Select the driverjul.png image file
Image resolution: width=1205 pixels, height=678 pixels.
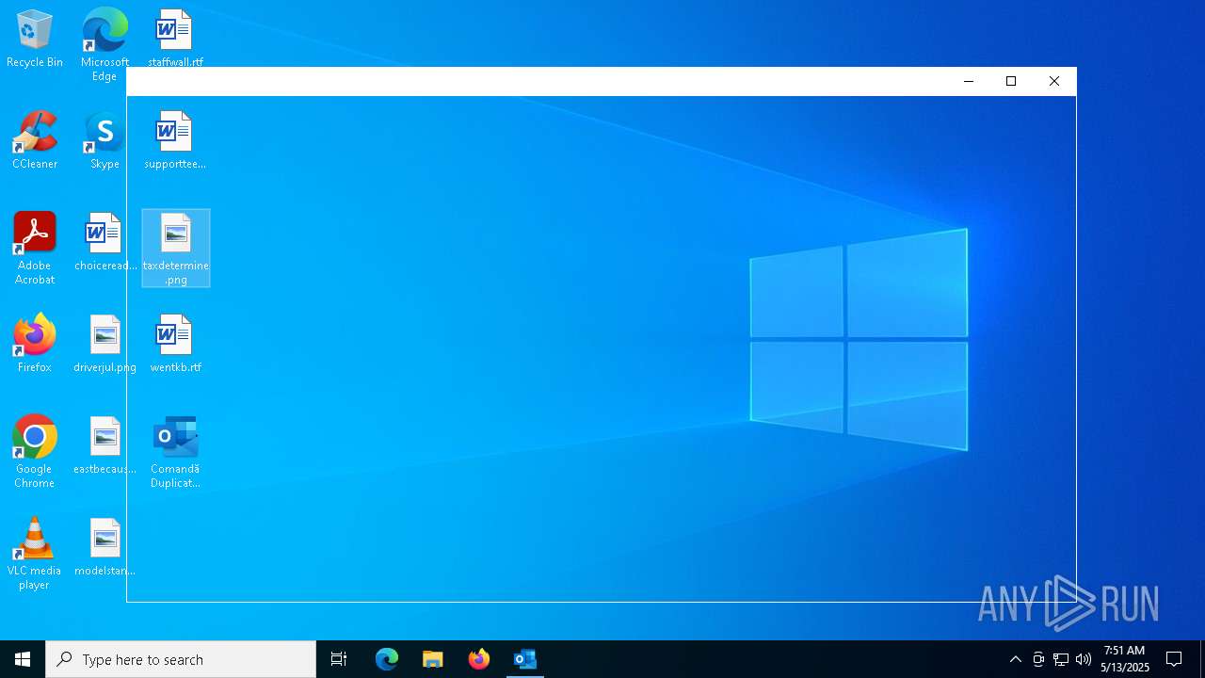[x=104, y=345]
